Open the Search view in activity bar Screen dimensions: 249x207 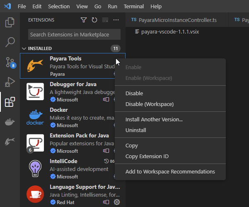[10, 42]
